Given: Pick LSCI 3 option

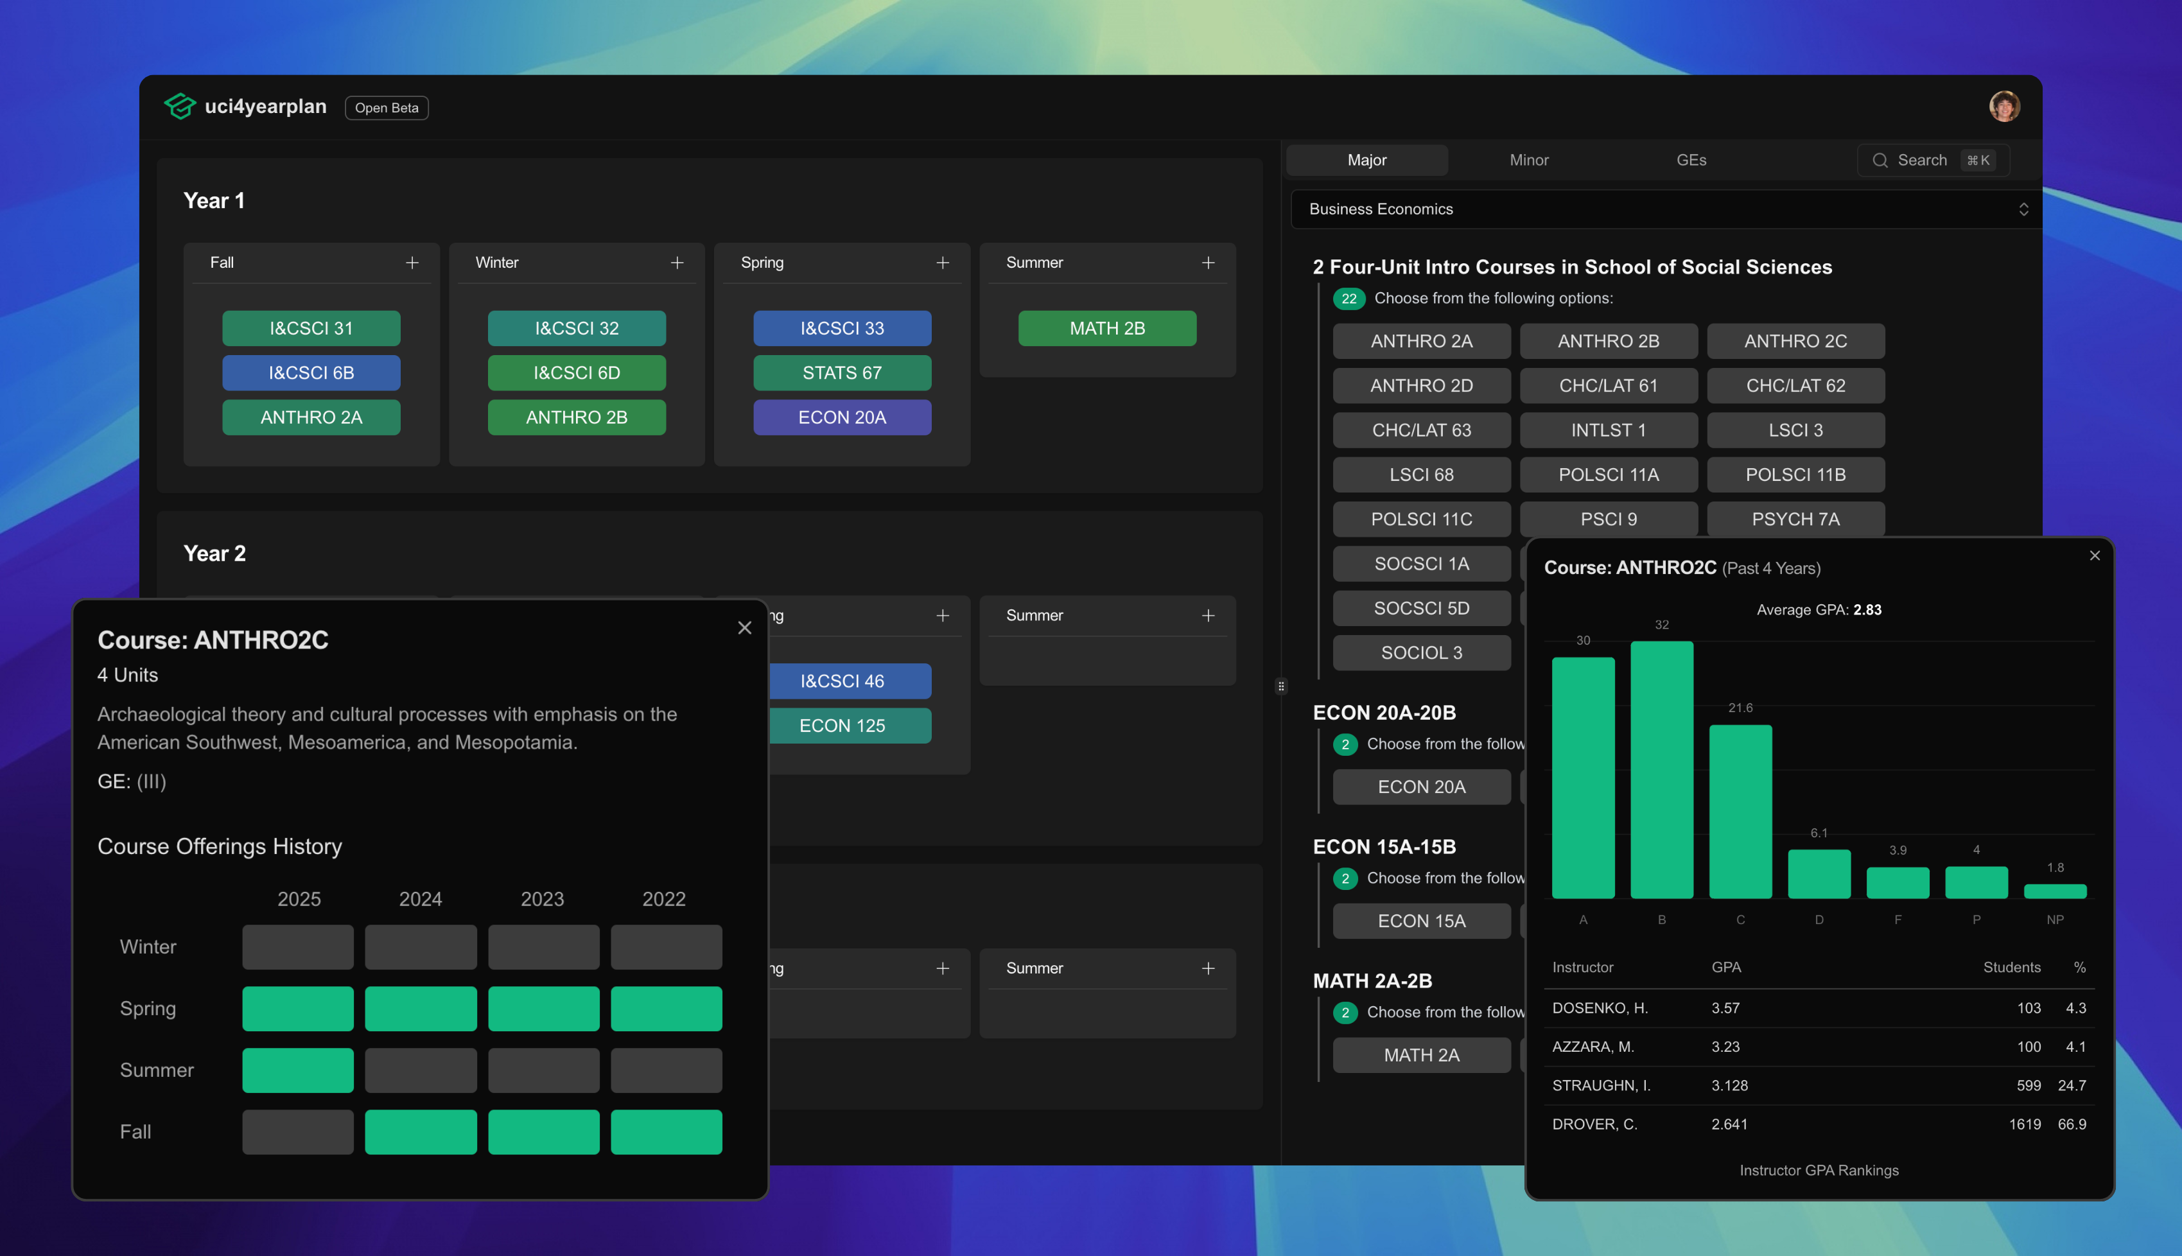Looking at the screenshot, I should point(1795,430).
